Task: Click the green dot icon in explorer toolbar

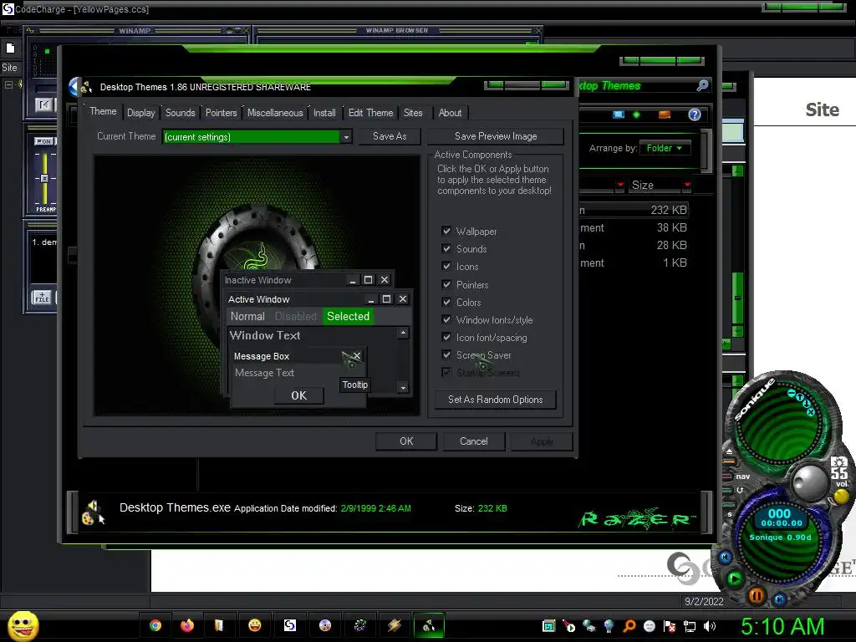Action: pos(636,115)
